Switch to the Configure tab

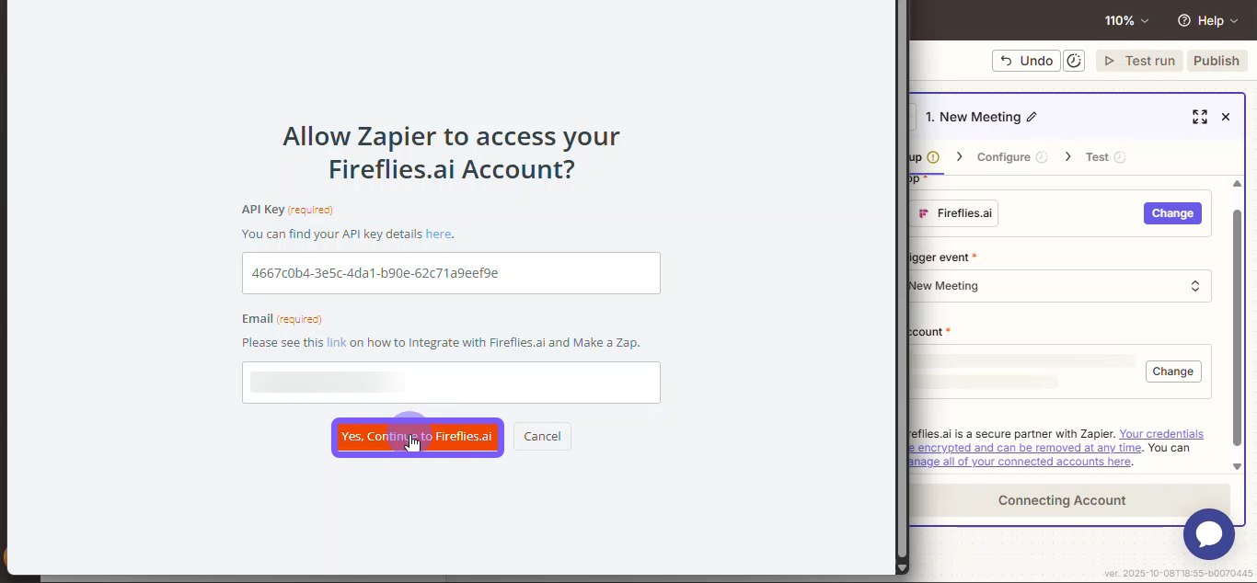click(1003, 157)
